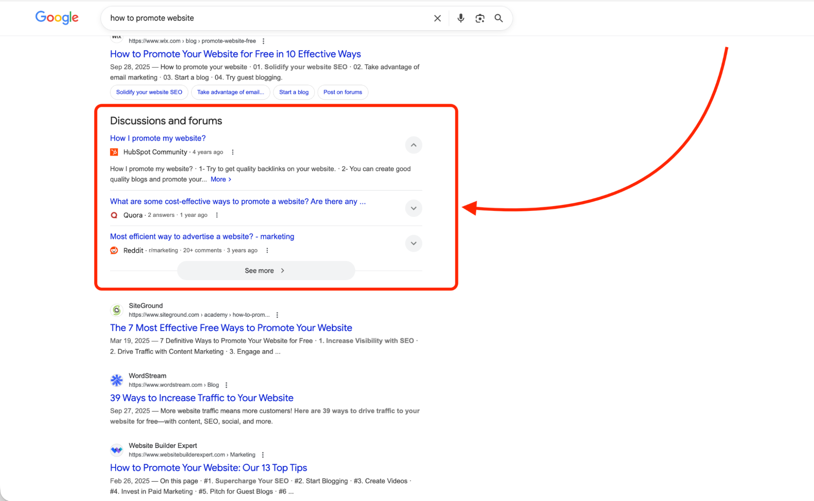The width and height of the screenshot is (814, 501).
Task: Open Google Lens camera search
Action: point(480,18)
